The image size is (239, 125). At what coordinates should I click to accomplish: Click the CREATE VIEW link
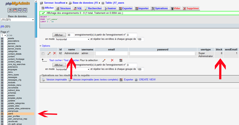(147, 80)
